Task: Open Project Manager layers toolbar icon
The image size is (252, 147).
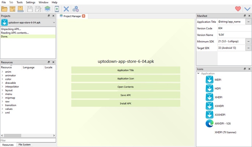Action: pos(47,9)
